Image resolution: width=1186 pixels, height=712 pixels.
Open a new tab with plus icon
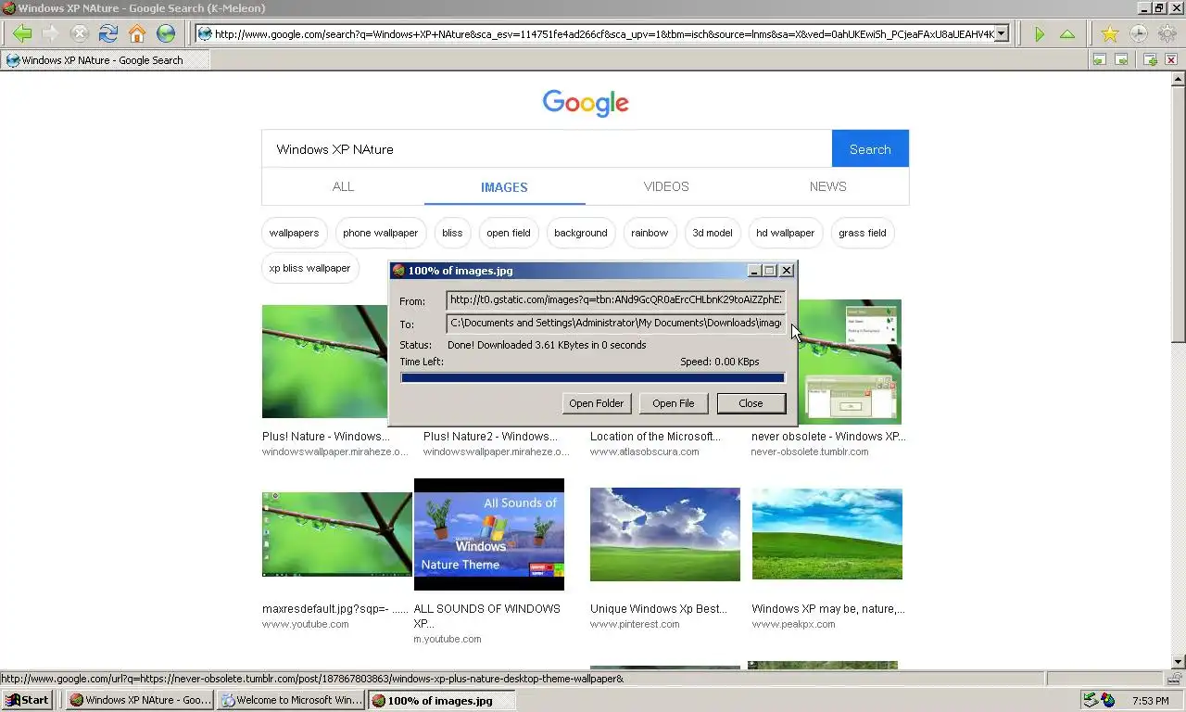click(x=1150, y=59)
